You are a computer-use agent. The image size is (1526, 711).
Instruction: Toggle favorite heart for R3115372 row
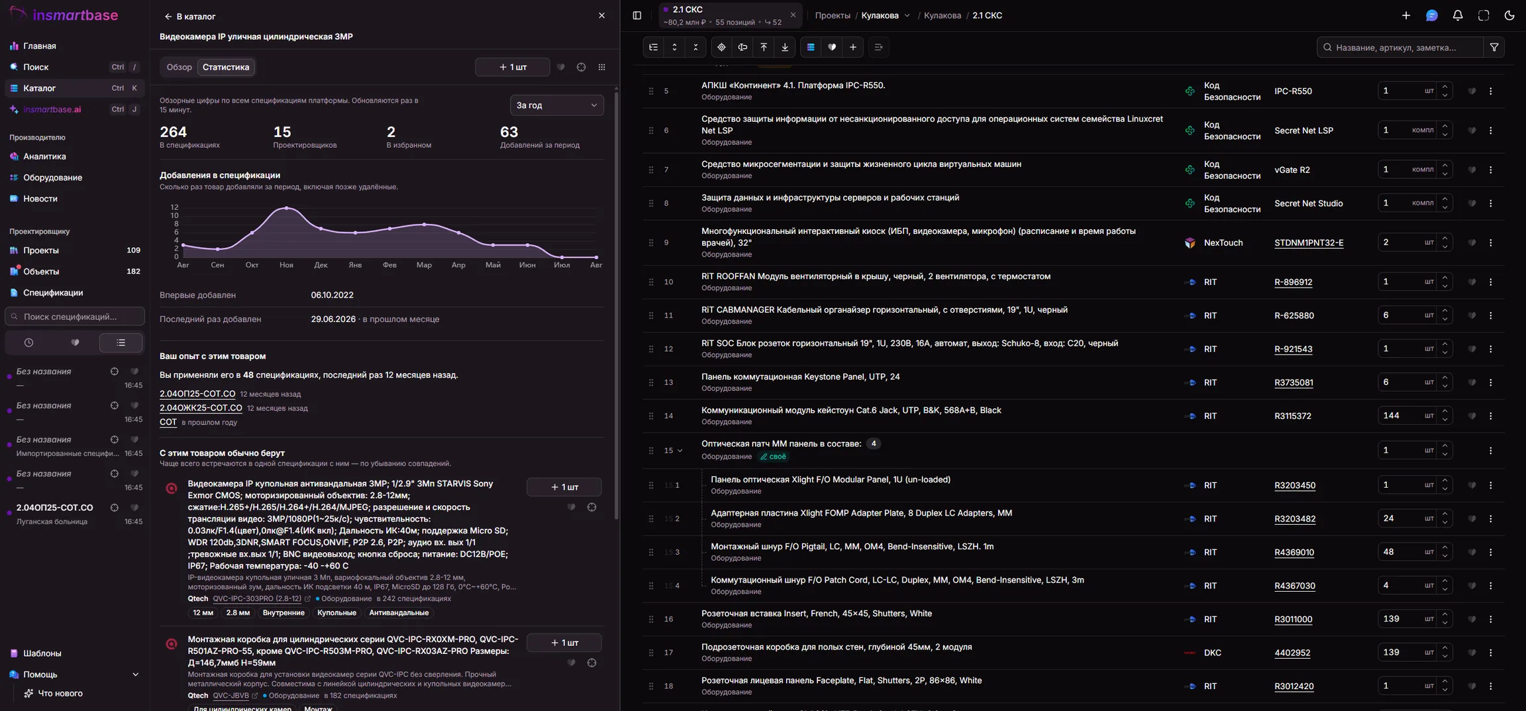(x=1472, y=416)
